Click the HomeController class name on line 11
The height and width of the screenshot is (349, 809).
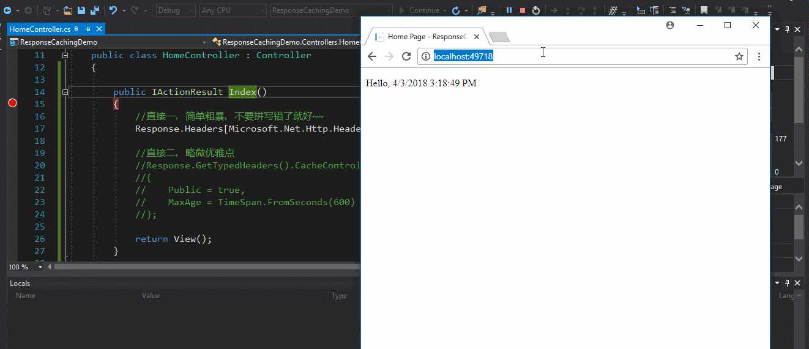201,55
